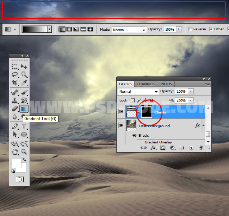Screen dimensions: 229x216
Task: Uncheck the Dither checkbox
Action: tap(211, 29)
